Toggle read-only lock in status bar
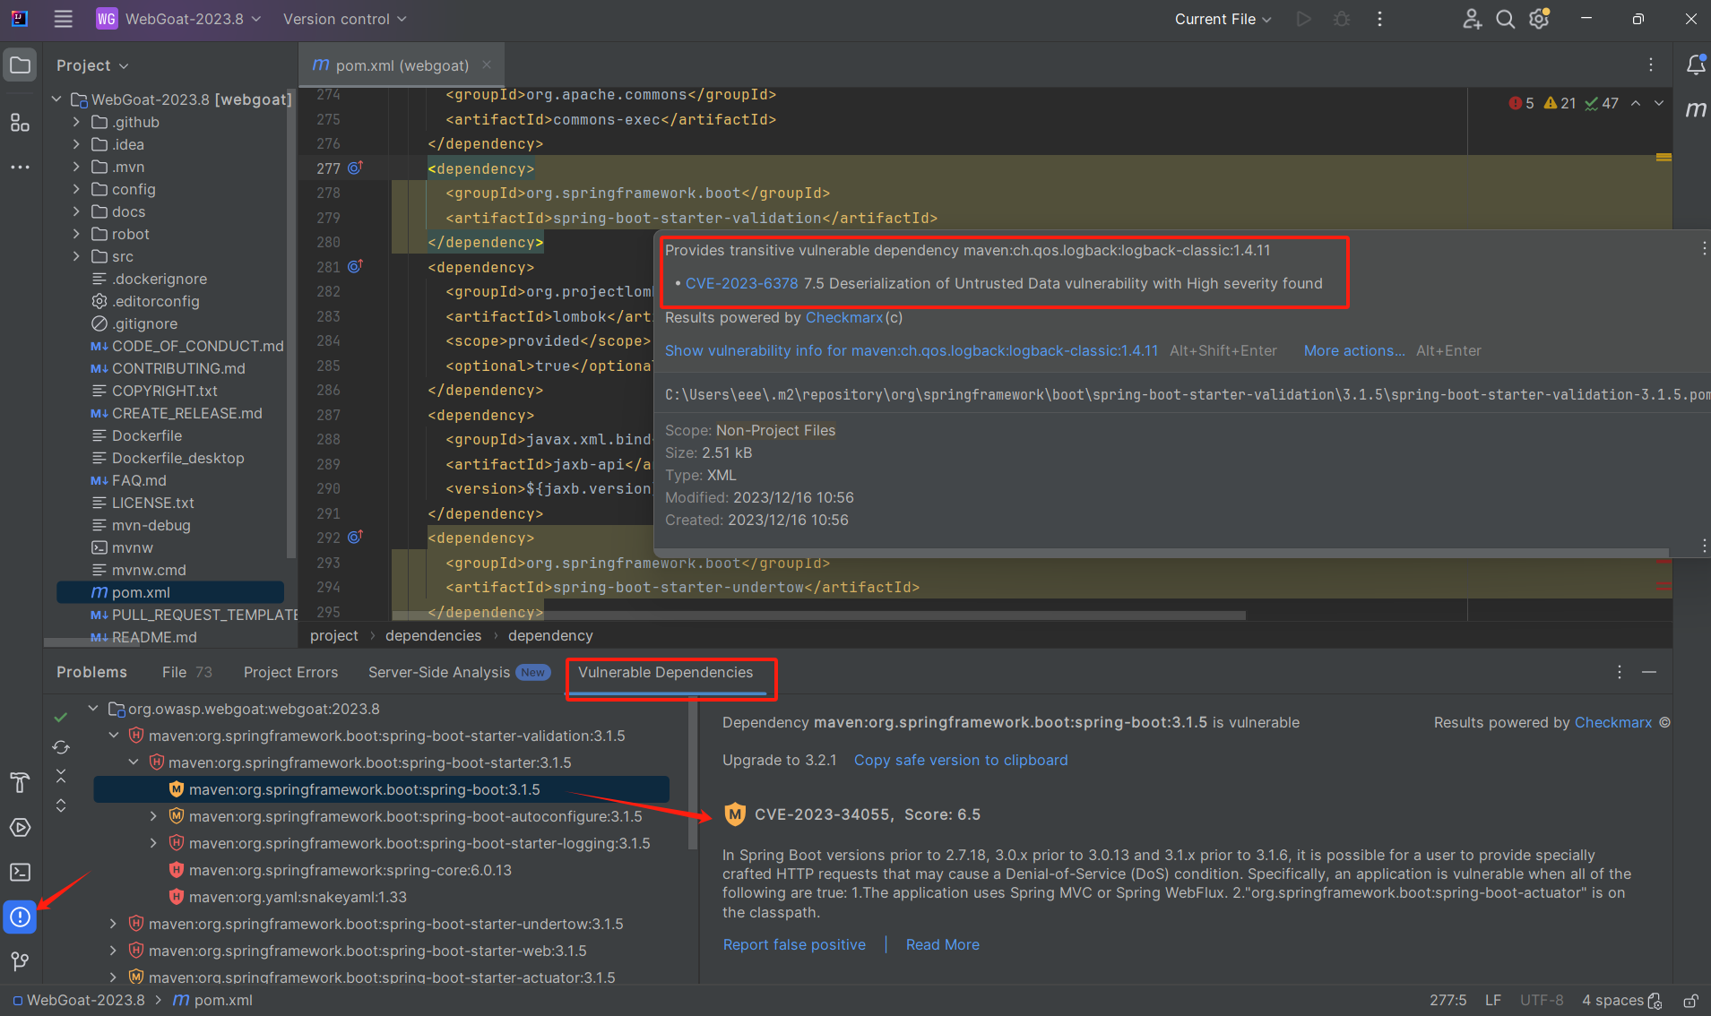 pos(1690,1001)
